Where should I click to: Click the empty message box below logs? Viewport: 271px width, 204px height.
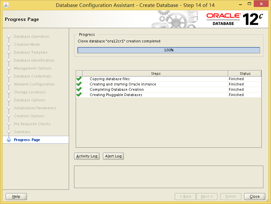[168, 177]
